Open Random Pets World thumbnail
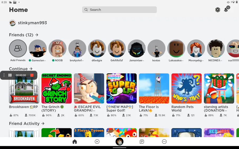Viewport: 239px width, 149px height. point(186,88)
